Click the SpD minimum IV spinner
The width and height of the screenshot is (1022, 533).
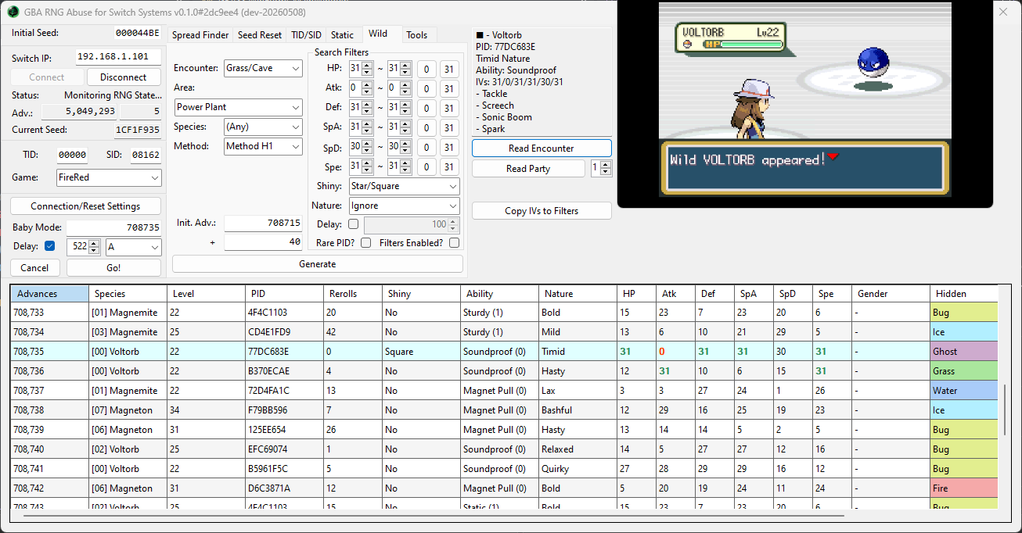pos(362,147)
